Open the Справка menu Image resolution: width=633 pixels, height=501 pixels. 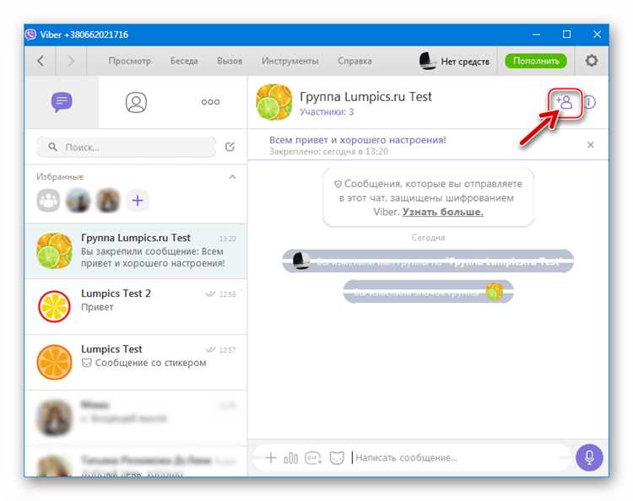pyautogui.click(x=354, y=61)
